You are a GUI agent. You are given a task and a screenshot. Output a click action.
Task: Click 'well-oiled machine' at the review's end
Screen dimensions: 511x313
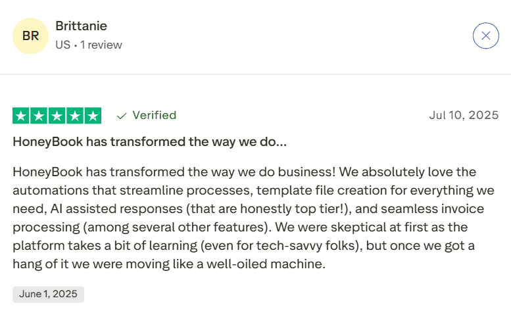pyautogui.click(x=265, y=264)
